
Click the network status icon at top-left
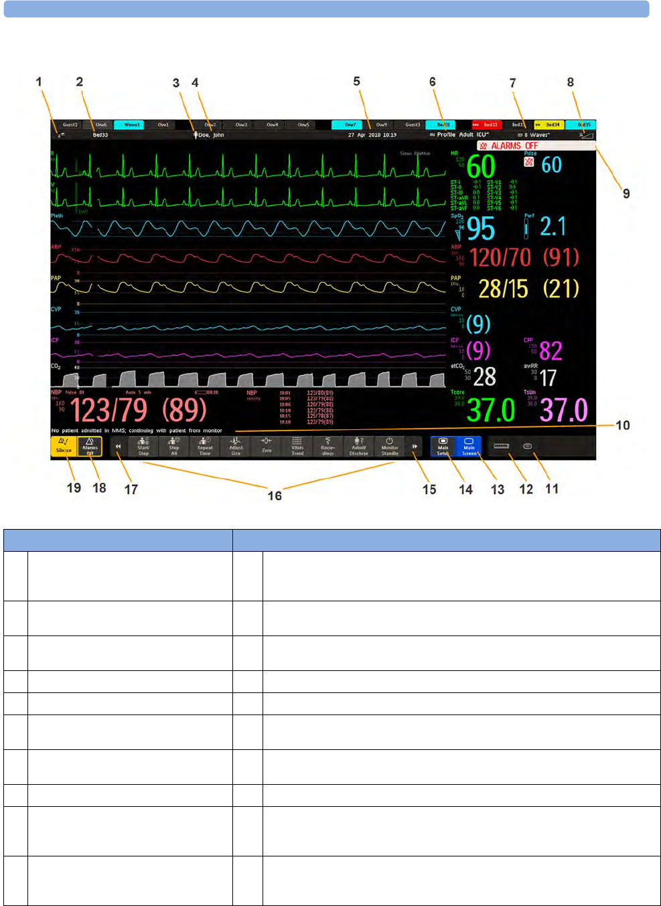coord(60,135)
